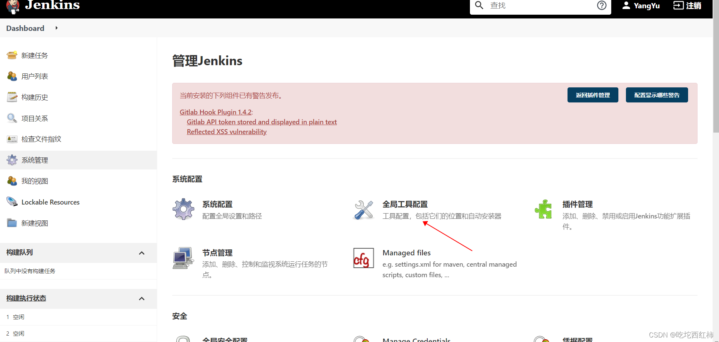The width and height of the screenshot is (719, 342).
Task: Click the 节点管理 computer icon
Action: tap(184, 258)
